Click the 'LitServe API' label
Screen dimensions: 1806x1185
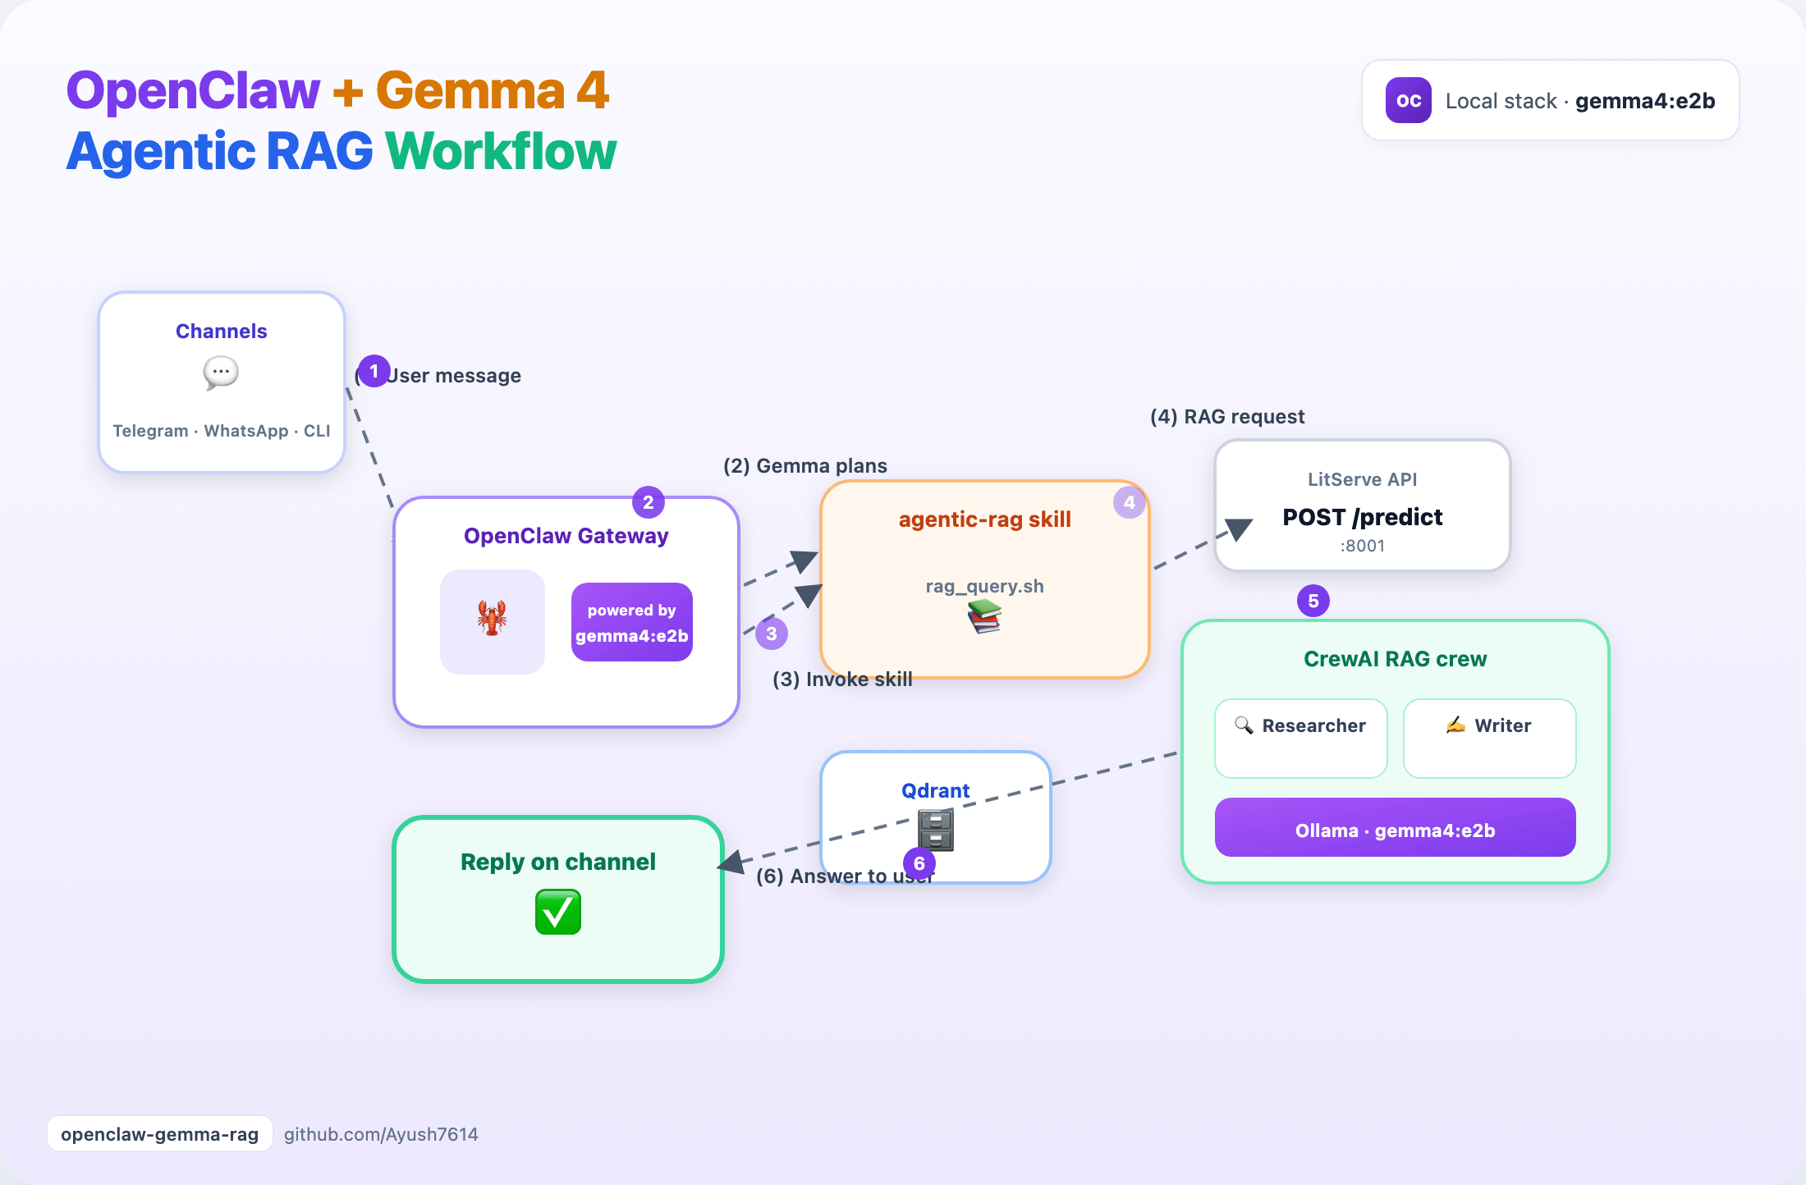pyautogui.click(x=1363, y=479)
